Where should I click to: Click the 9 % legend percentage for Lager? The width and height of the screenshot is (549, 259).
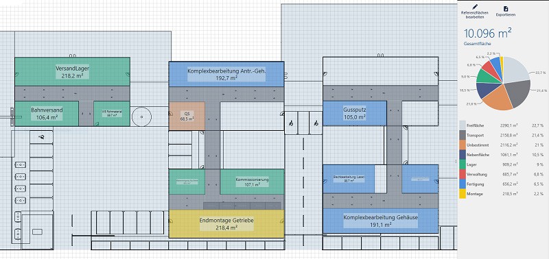point(540,164)
